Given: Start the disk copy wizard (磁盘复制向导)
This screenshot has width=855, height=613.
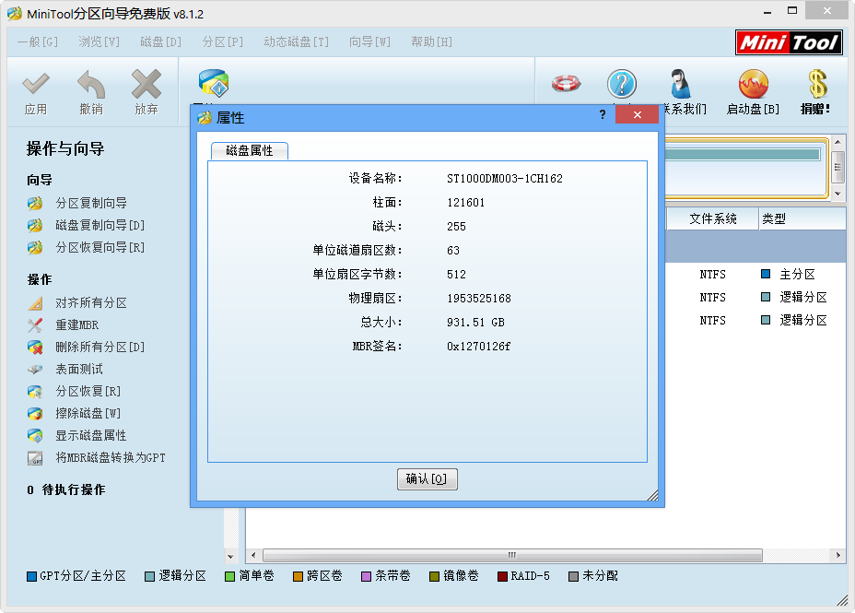Looking at the screenshot, I should coord(100,225).
